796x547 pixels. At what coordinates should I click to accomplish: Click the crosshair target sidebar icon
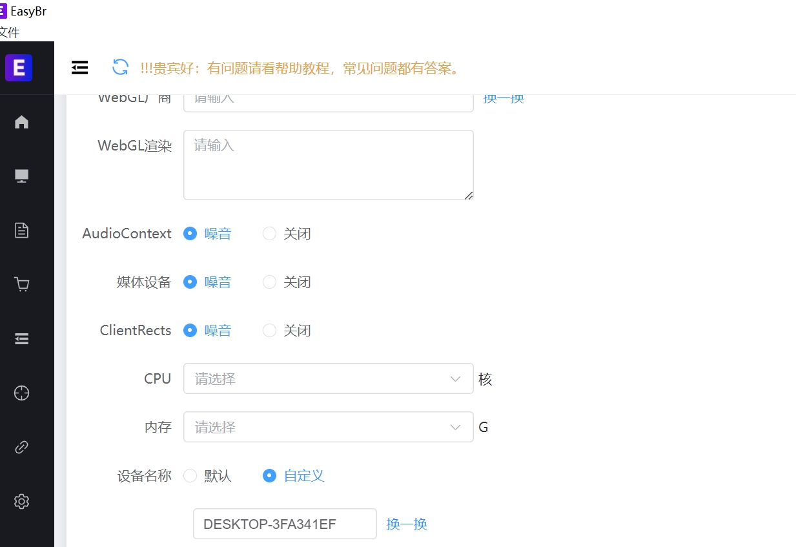point(21,393)
